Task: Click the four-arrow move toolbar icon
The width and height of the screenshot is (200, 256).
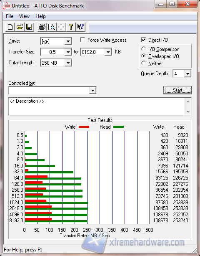Action: point(61,27)
